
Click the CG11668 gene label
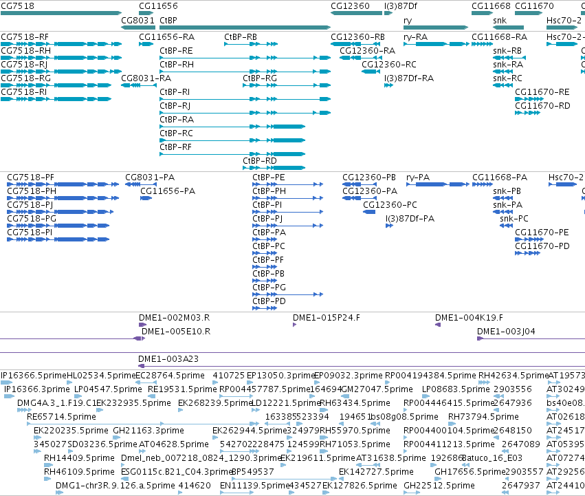pyautogui.click(x=491, y=6)
